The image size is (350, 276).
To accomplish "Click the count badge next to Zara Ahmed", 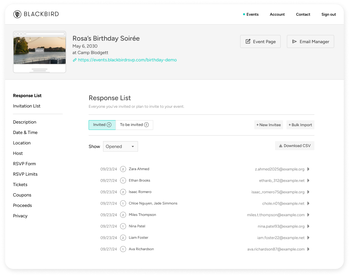I will [x=123, y=169].
